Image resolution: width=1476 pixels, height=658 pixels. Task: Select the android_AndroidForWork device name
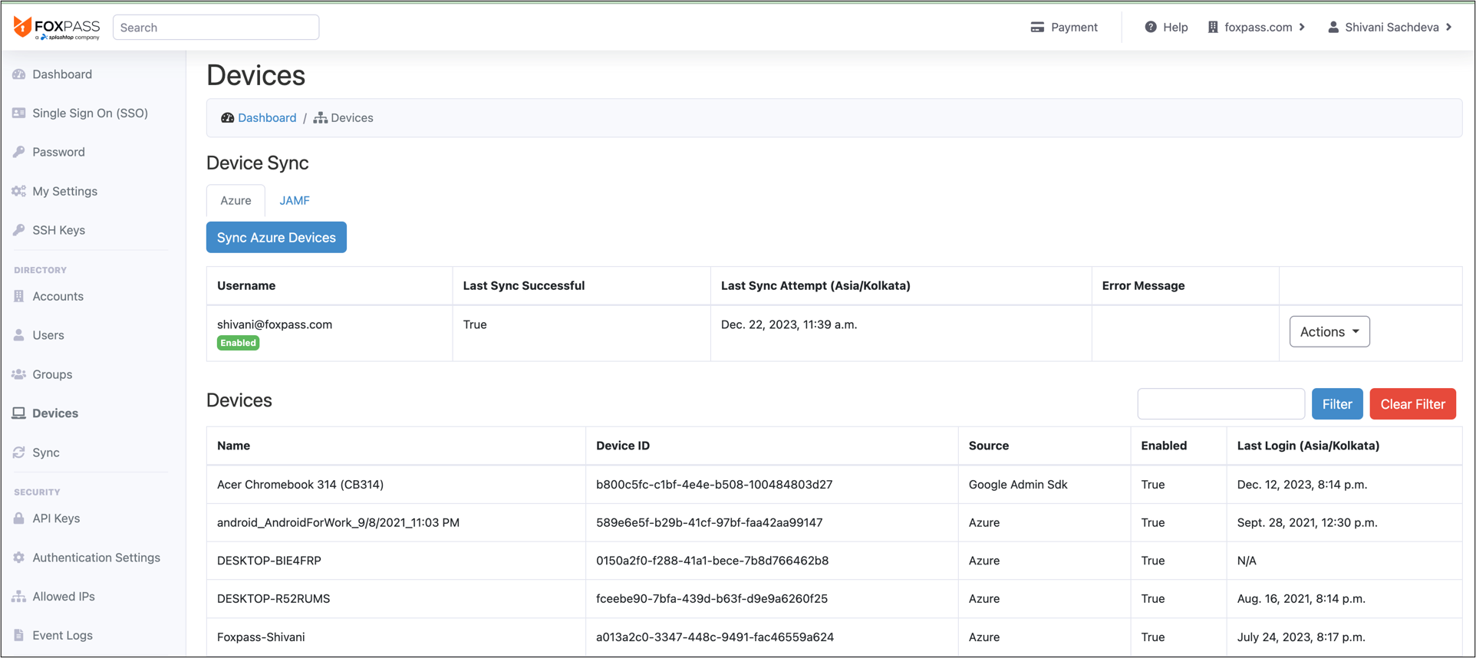[x=338, y=523]
